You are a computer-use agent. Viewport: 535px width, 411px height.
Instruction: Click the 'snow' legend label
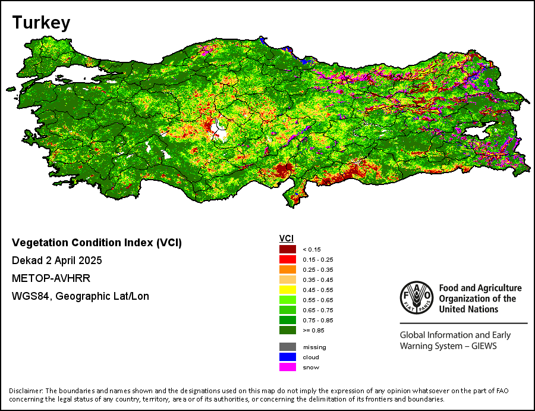[x=311, y=368]
